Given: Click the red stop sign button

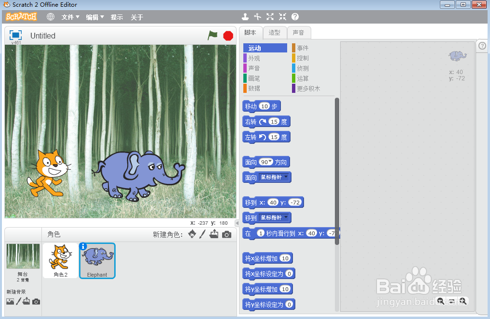Looking at the screenshot, I should [x=228, y=36].
